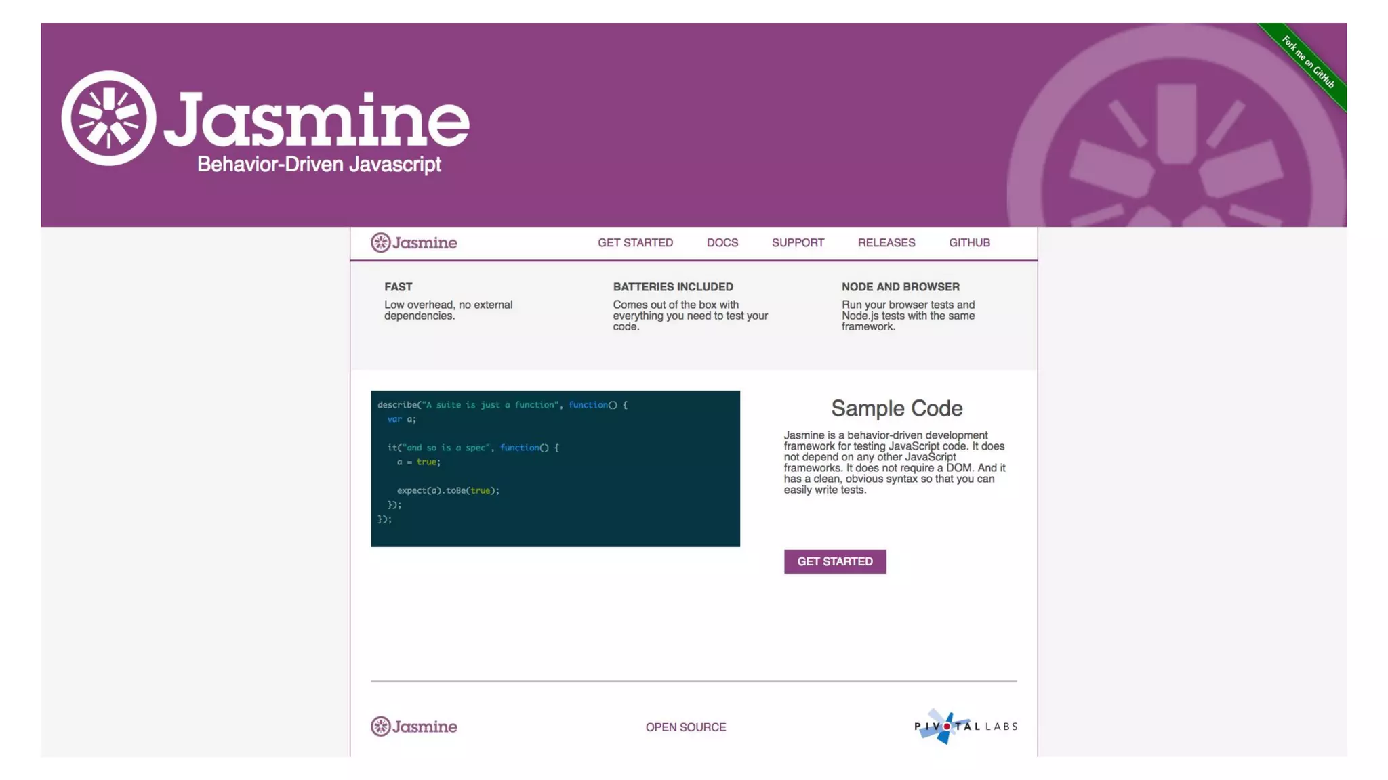Click the Fast feature heading
The image size is (1388, 780).
pos(398,287)
